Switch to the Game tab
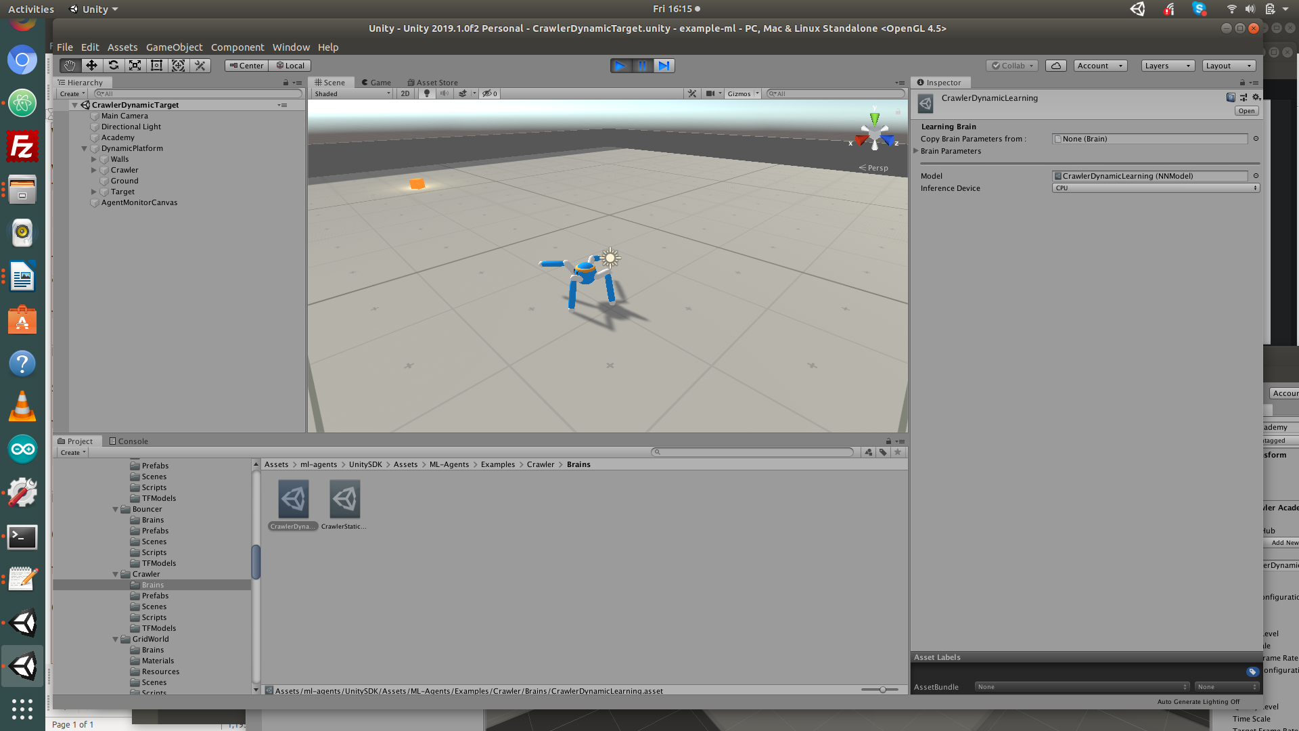The image size is (1299, 731). click(376, 83)
